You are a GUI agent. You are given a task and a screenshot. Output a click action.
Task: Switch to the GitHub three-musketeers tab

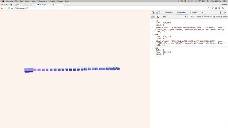pos(23,5)
